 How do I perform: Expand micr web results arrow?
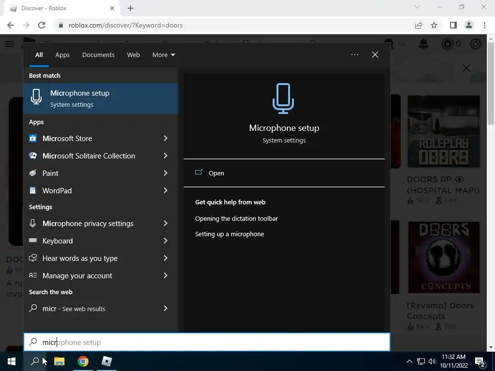point(165,308)
